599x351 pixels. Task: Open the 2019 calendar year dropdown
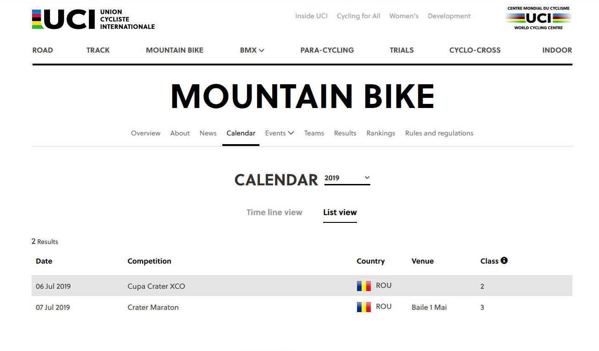point(347,178)
